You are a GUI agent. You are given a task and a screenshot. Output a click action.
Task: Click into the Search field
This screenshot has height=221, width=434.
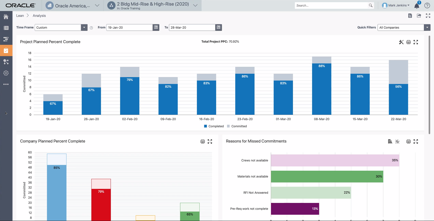click(x=331, y=5)
